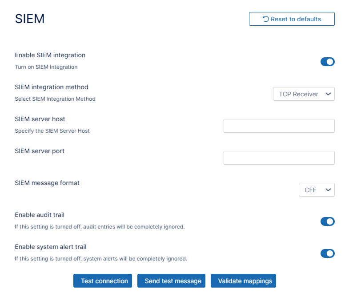Toggle the system alert trail switch

tap(327, 253)
